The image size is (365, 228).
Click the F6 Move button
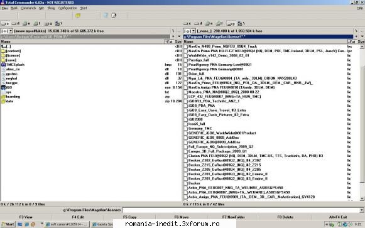pos(182,217)
